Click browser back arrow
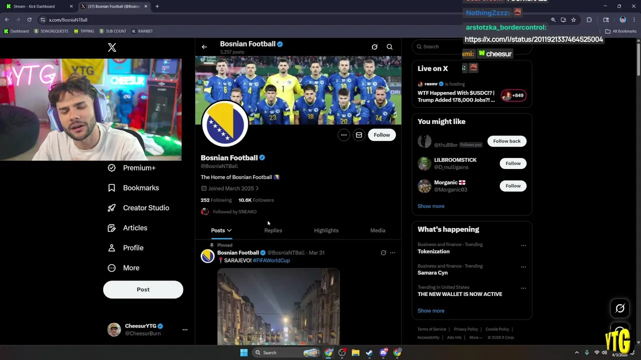641x360 pixels. (x=7, y=20)
